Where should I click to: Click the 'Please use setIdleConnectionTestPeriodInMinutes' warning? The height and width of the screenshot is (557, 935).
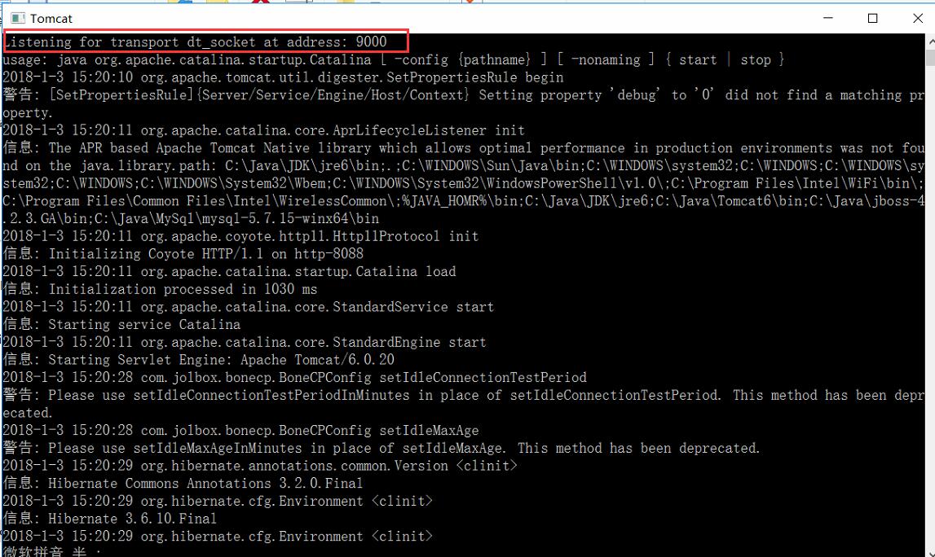coord(463,395)
